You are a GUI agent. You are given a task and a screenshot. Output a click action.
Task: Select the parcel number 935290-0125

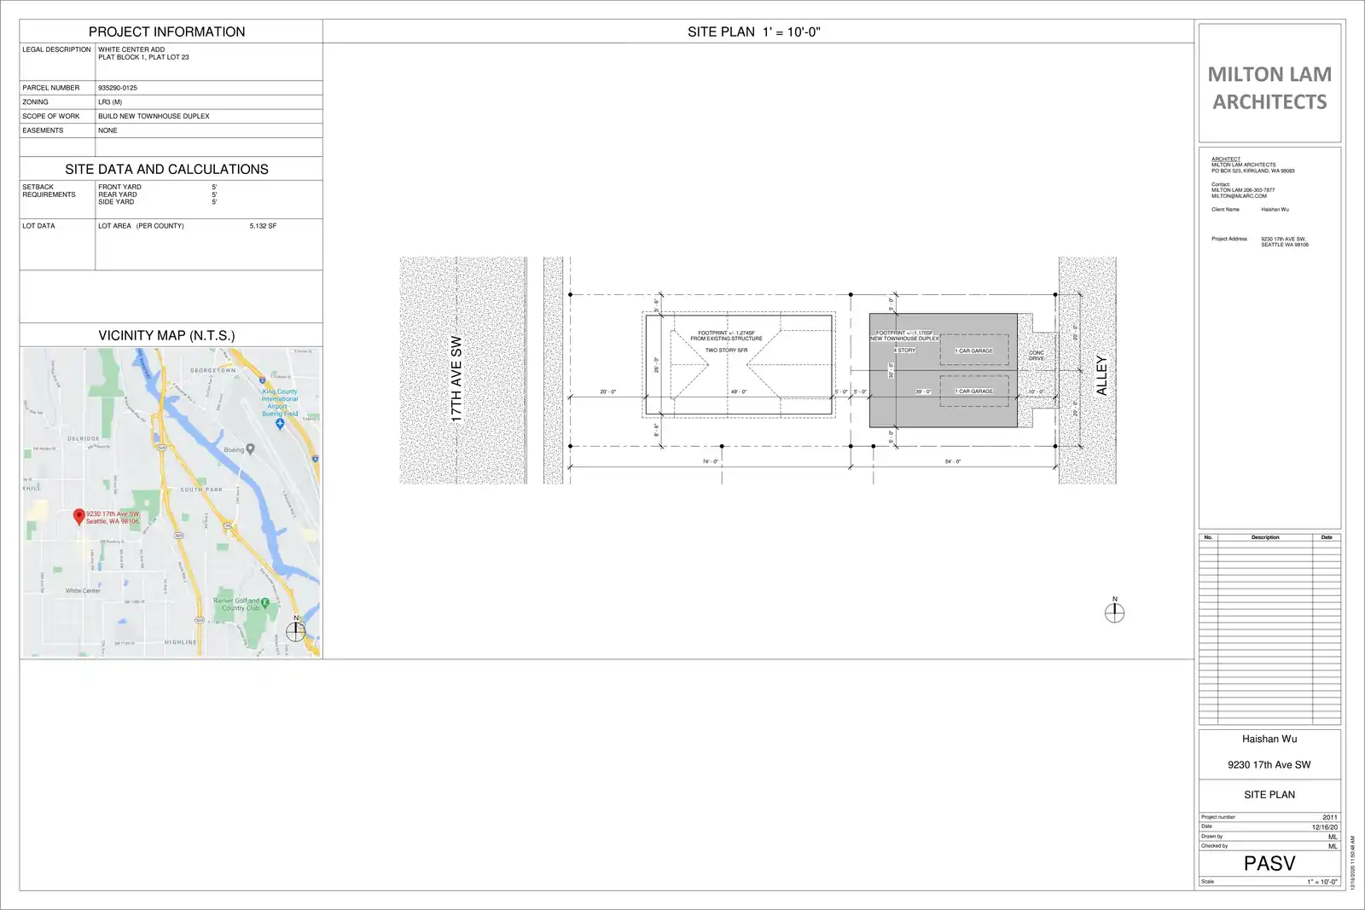pyautogui.click(x=118, y=88)
